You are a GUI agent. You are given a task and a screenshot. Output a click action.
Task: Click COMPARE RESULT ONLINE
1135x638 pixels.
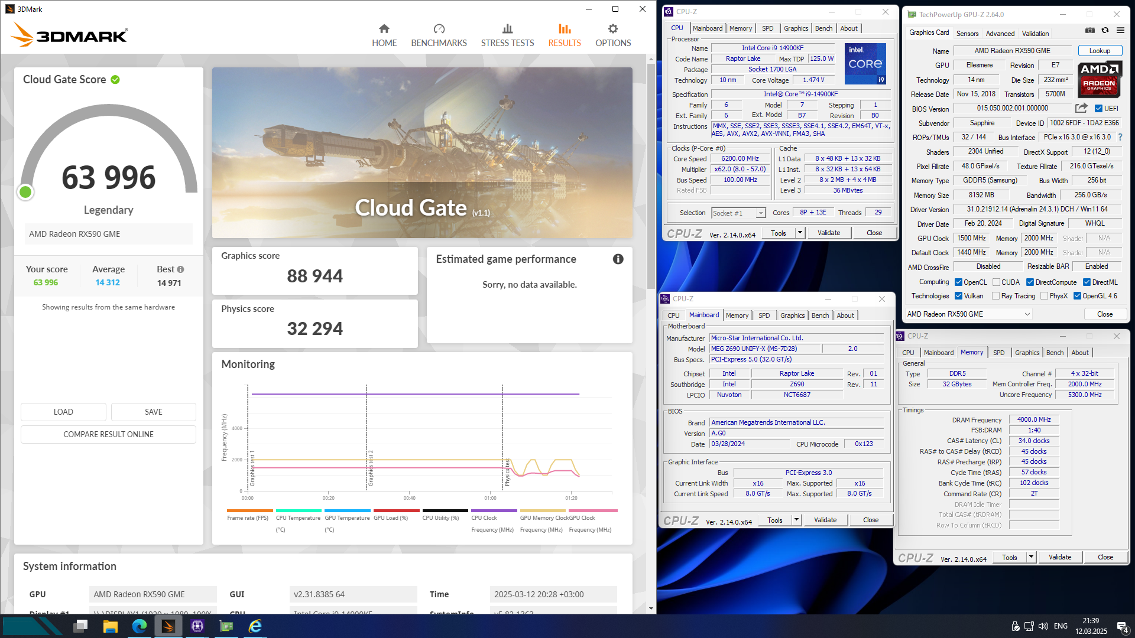click(x=108, y=434)
